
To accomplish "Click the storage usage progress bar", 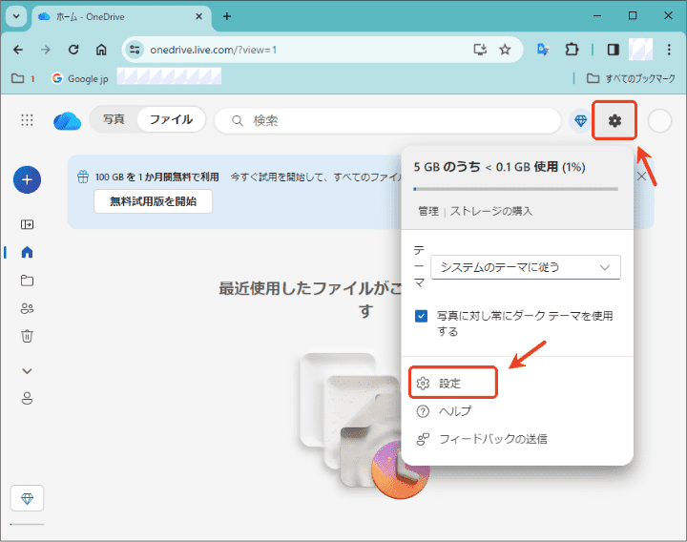I will (x=515, y=189).
